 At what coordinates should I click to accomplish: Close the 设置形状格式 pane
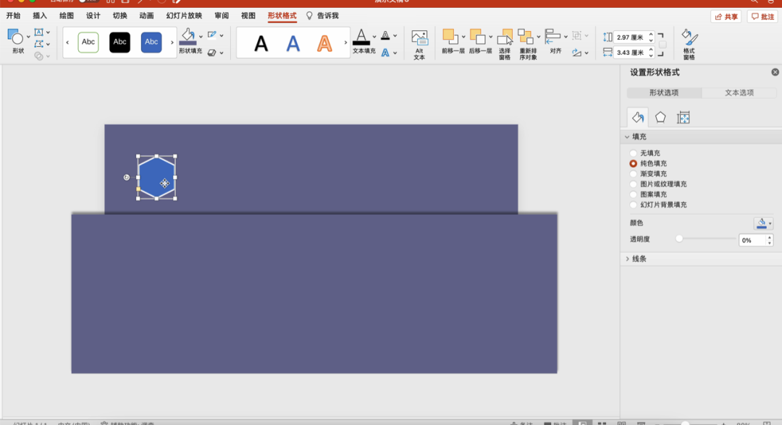[x=775, y=72]
